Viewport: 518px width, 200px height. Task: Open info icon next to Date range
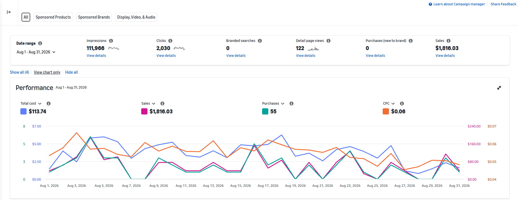[40, 43]
